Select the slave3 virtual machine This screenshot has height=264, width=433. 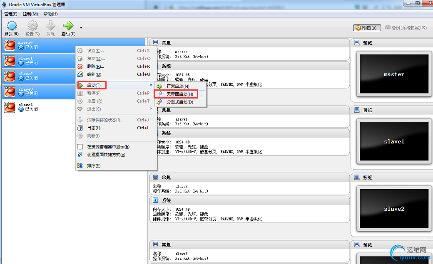(x=39, y=92)
